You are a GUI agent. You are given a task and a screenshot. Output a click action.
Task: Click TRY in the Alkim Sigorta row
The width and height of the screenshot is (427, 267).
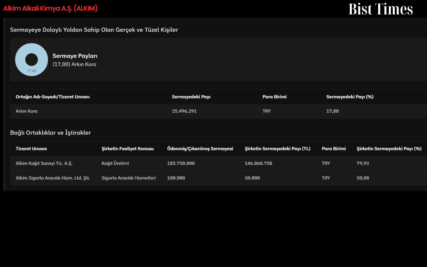point(326,178)
